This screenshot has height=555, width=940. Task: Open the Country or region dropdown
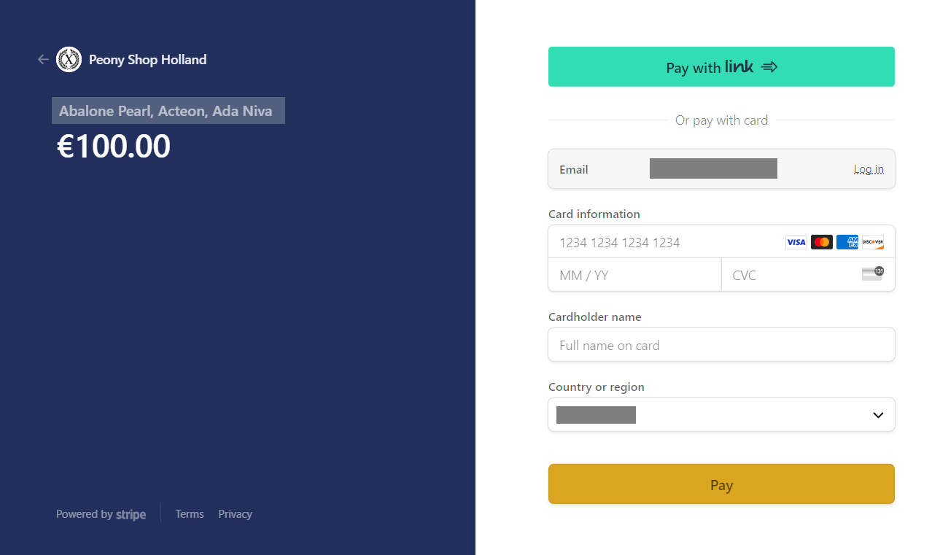[x=721, y=414]
